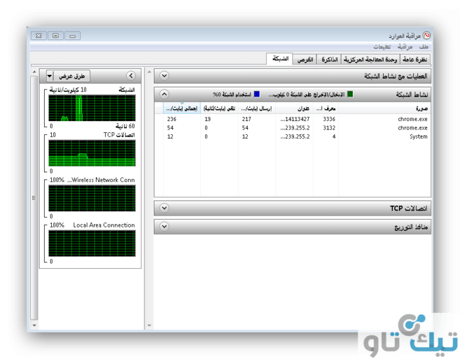
Task: Collapse the graphs pane with the arrow button
Action: click(x=130, y=76)
